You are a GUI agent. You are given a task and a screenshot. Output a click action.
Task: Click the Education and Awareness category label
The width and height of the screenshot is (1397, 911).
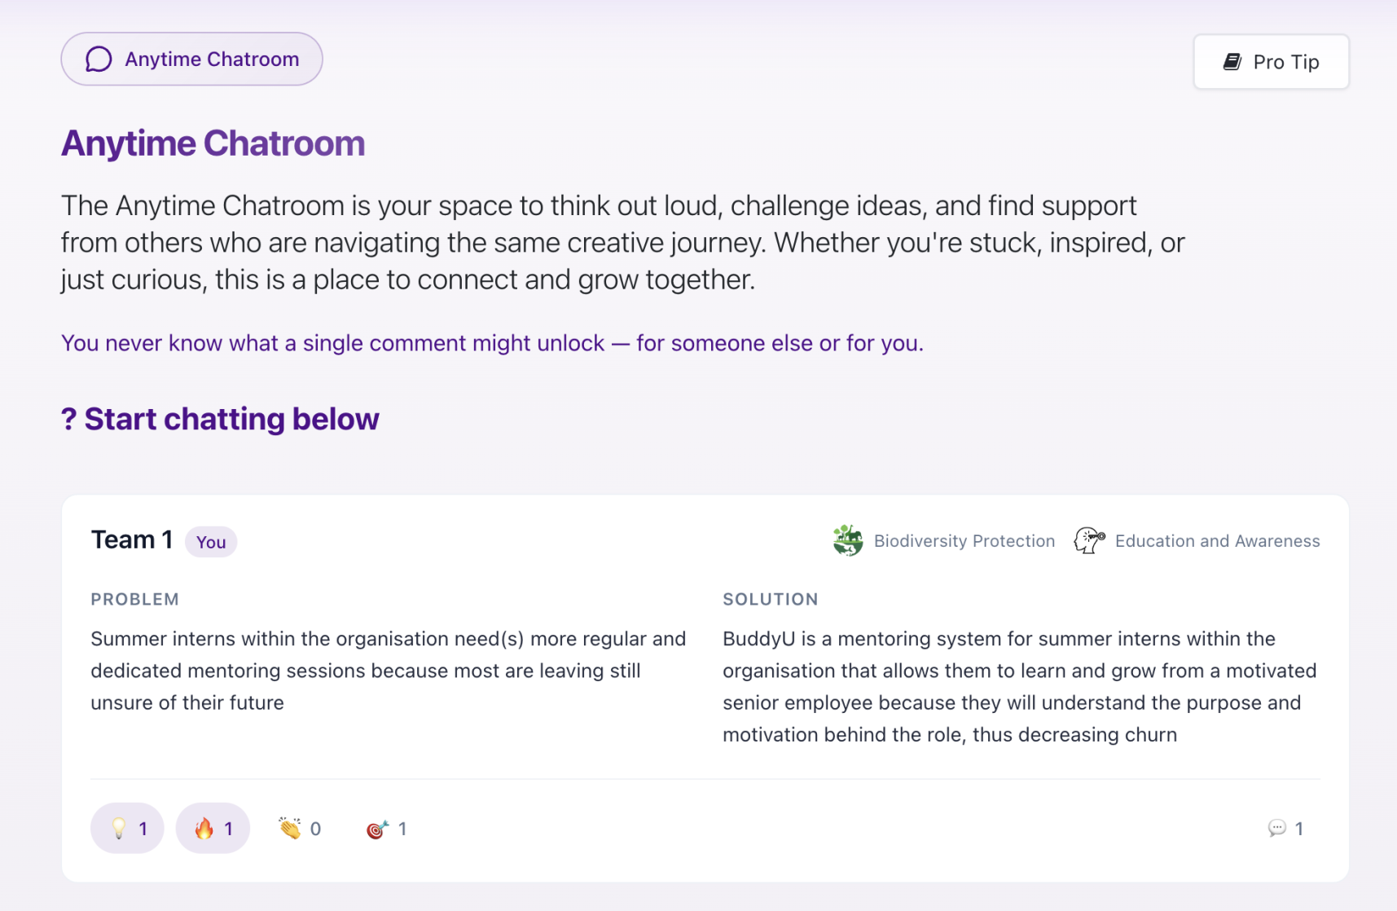(1217, 541)
